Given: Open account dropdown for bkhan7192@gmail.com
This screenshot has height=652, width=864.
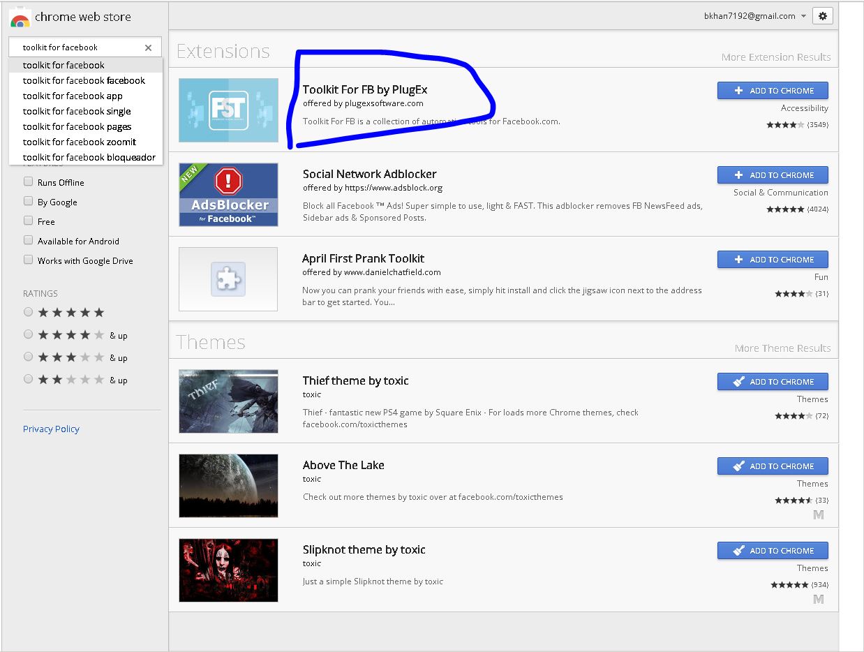Looking at the screenshot, I should click(x=755, y=16).
